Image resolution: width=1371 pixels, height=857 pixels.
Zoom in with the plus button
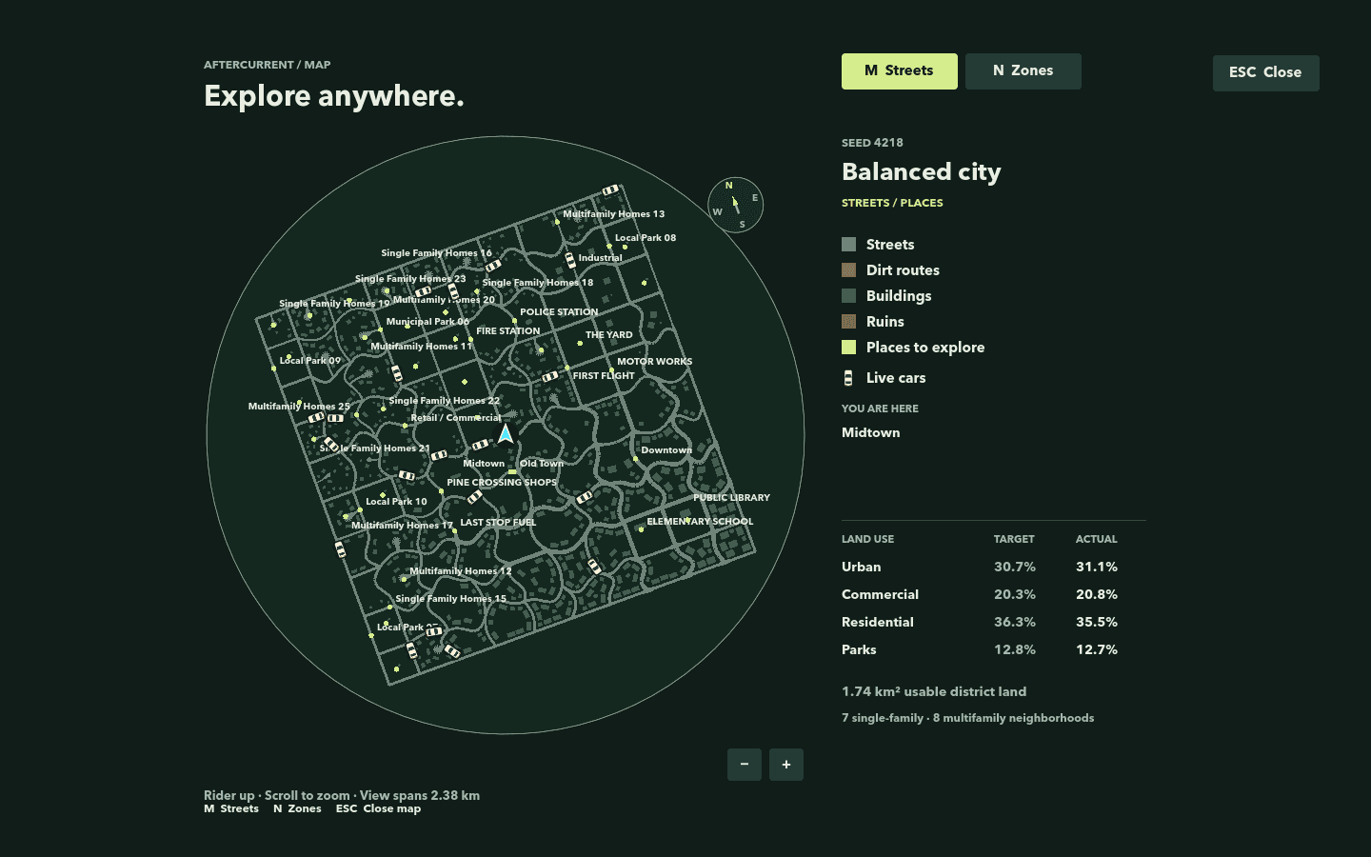[786, 765]
